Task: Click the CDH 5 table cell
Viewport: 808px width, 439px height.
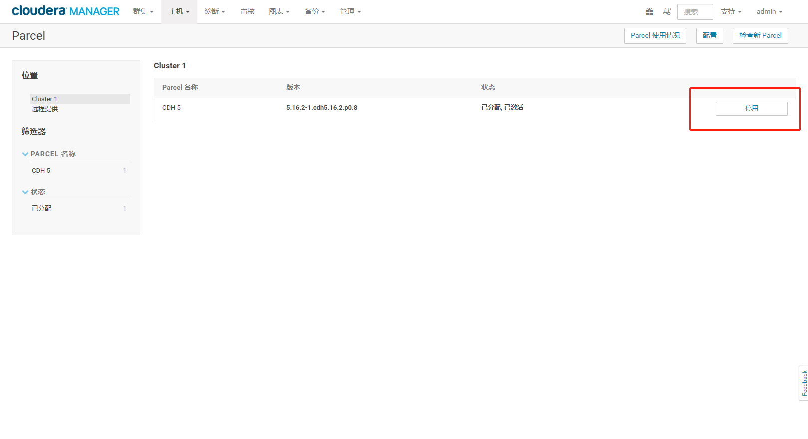Action: tap(171, 108)
